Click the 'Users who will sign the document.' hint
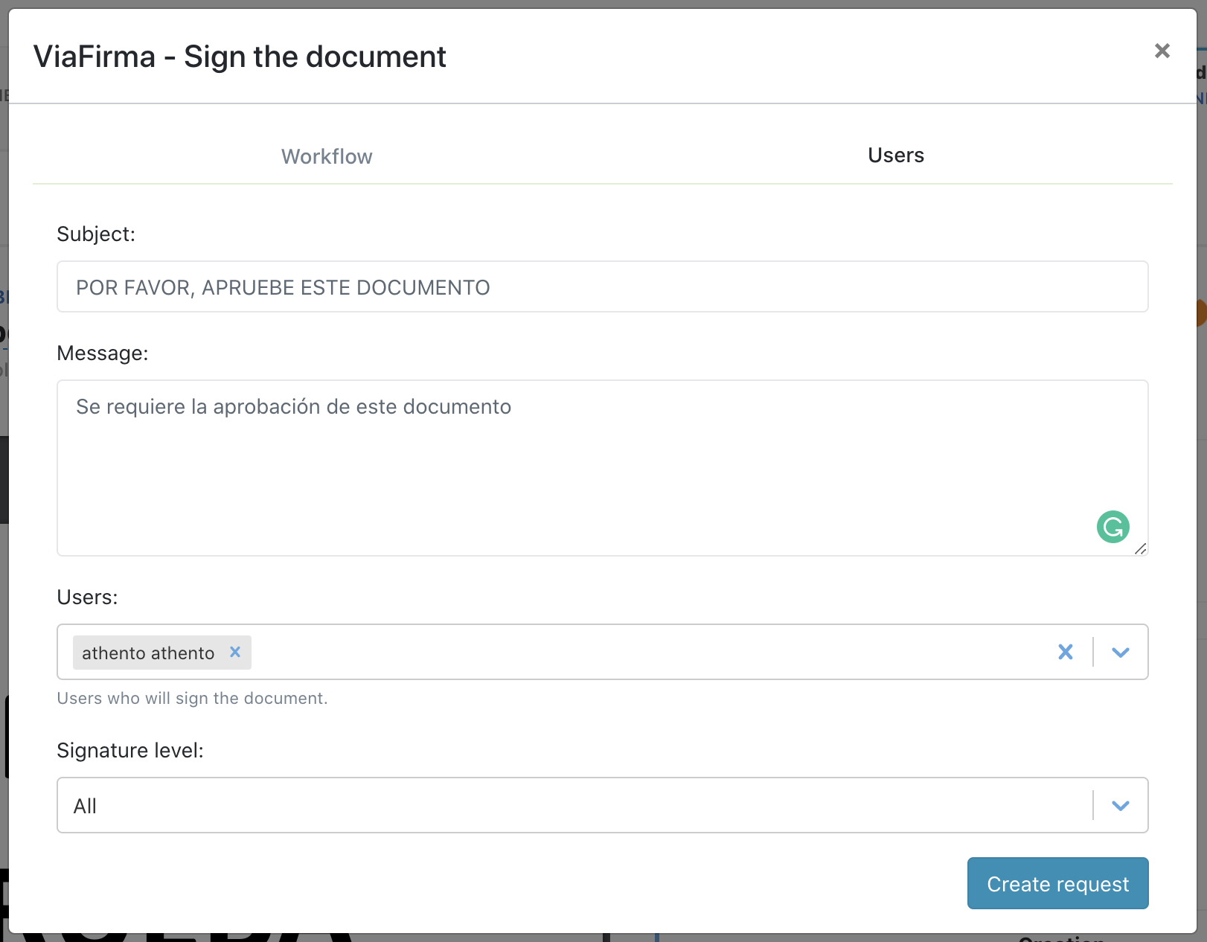The height and width of the screenshot is (942, 1207). pyautogui.click(x=192, y=698)
